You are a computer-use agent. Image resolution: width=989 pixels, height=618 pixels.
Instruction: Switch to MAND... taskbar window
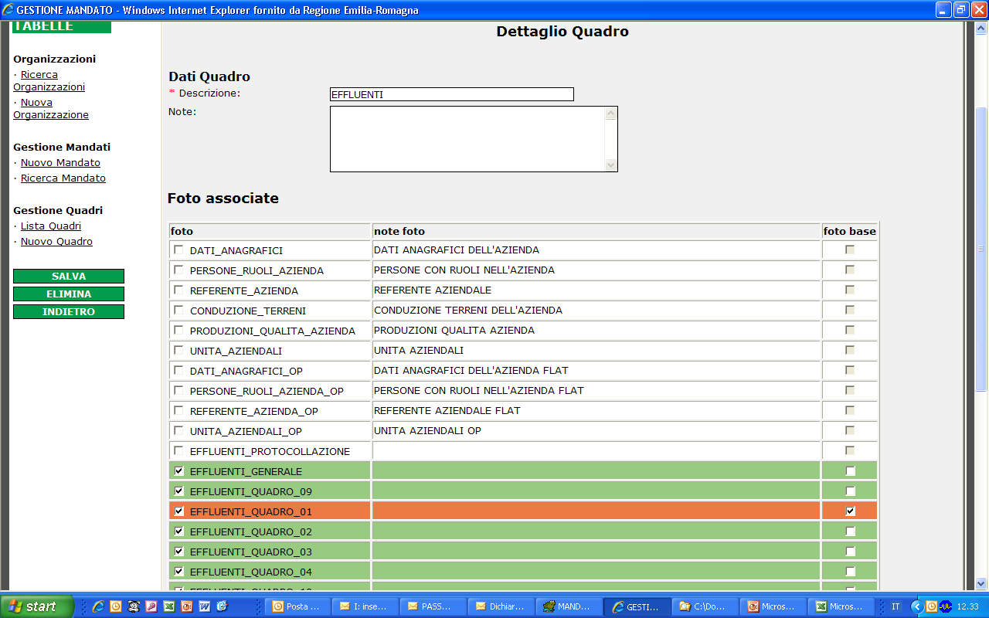click(x=569, y=606)
